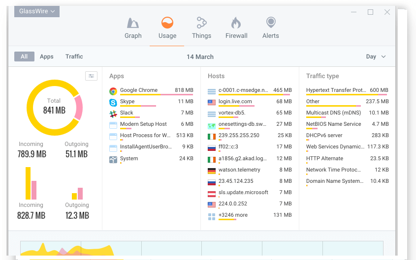This screenshot has width=416, height=260.
Task: Click the System app icon
Action: [x=113, y=160]
